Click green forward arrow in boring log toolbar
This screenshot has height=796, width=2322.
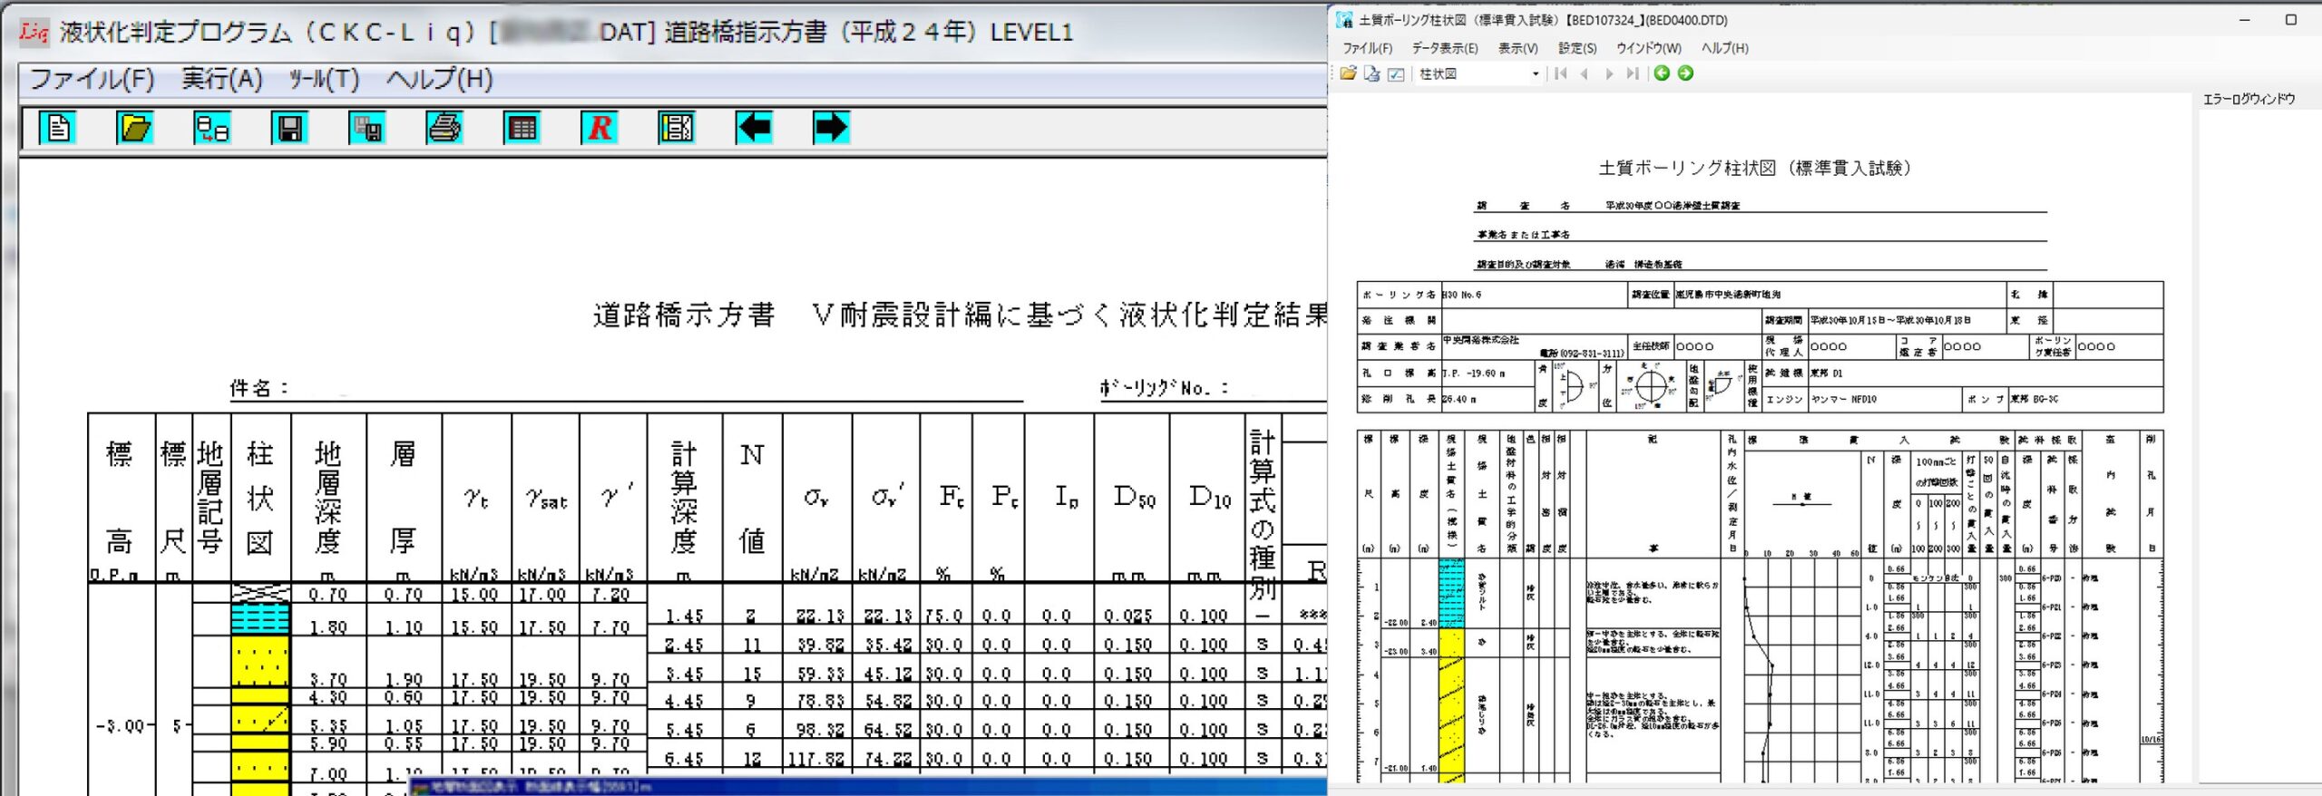[x=1685, y=73]
